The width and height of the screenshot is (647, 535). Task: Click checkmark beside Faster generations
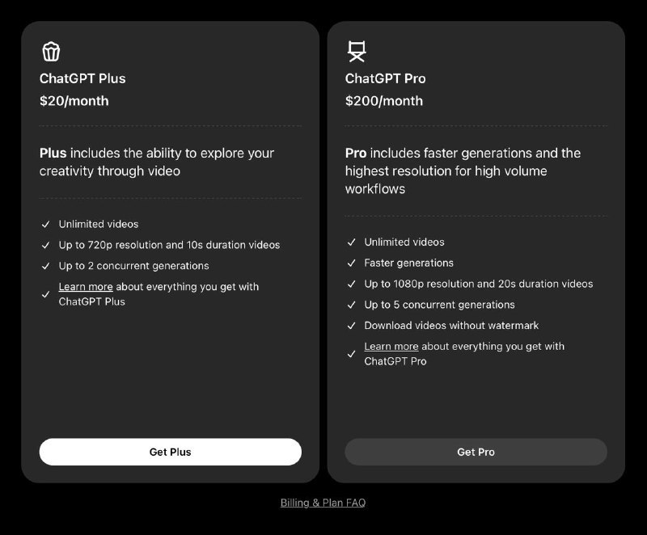click(x=351, y=263)
